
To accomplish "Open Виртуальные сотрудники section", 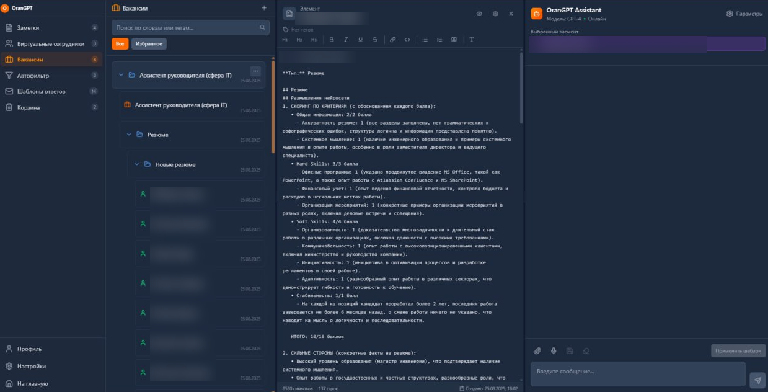I will pos(51,44).
